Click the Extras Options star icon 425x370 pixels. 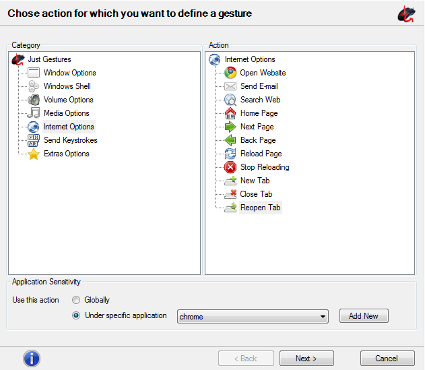click(x=34, y=154)
